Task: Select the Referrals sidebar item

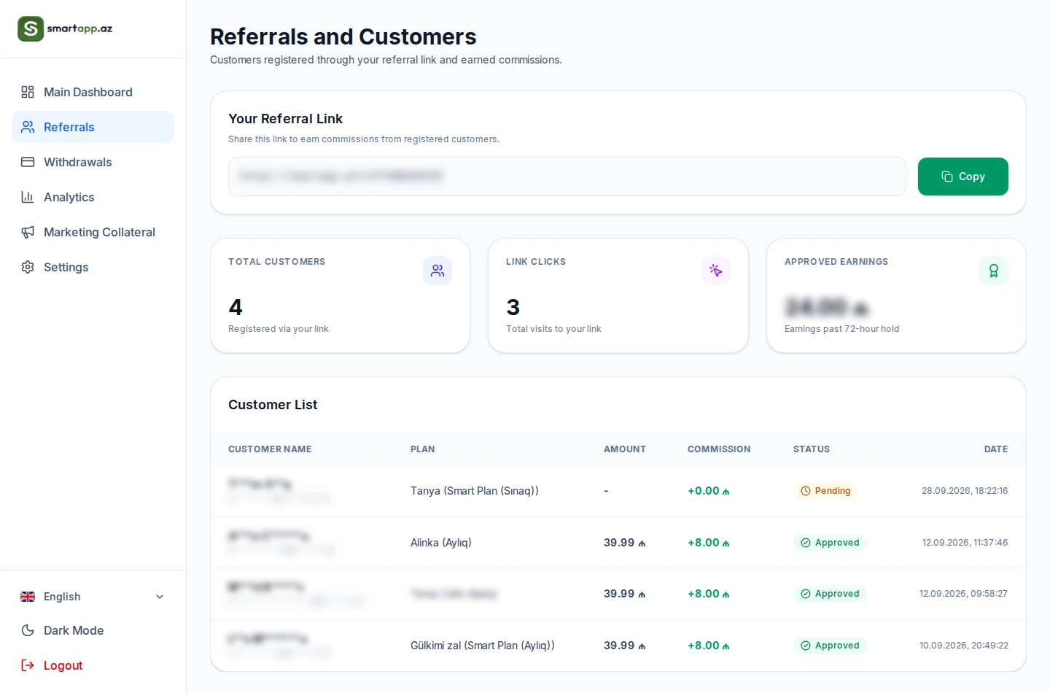Action: (x=93, y=127)
